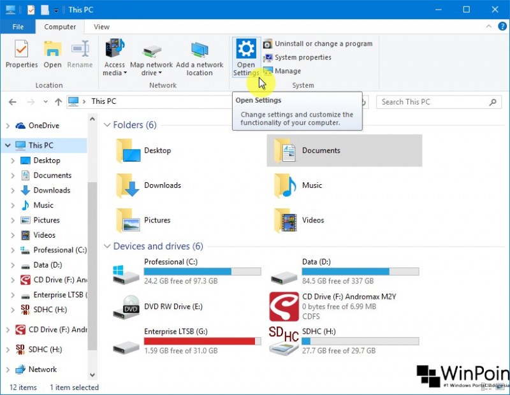Open the File menu tab
Screen dimensions: 510x395
(18, 27)
